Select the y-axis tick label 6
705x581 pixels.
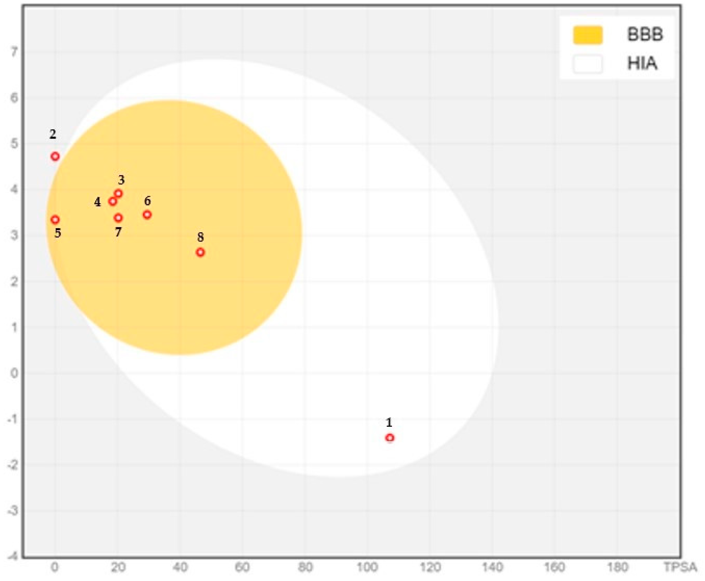tap(14, 98)
